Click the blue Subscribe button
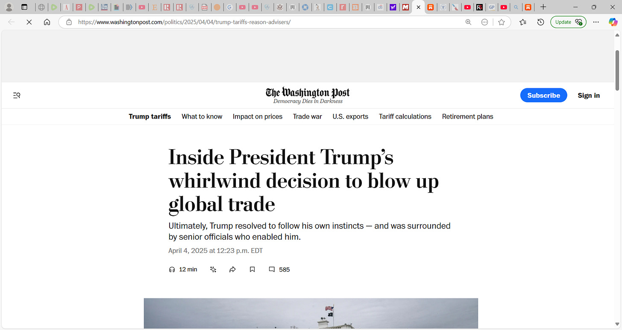Screen dimensions: 622x330 click(x=543, y=96)
